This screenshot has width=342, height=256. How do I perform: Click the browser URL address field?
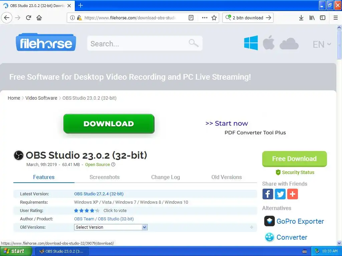tap(130, 18)
